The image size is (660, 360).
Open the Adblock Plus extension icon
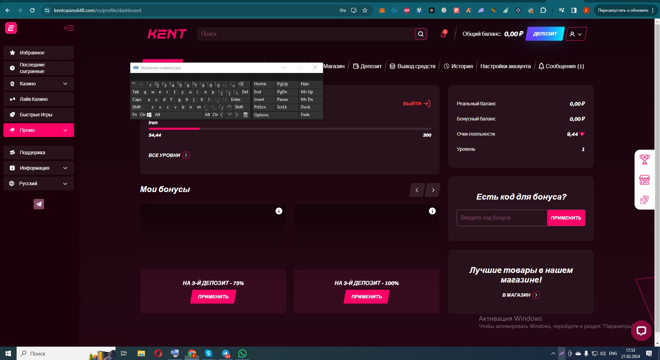click(407, 10)
